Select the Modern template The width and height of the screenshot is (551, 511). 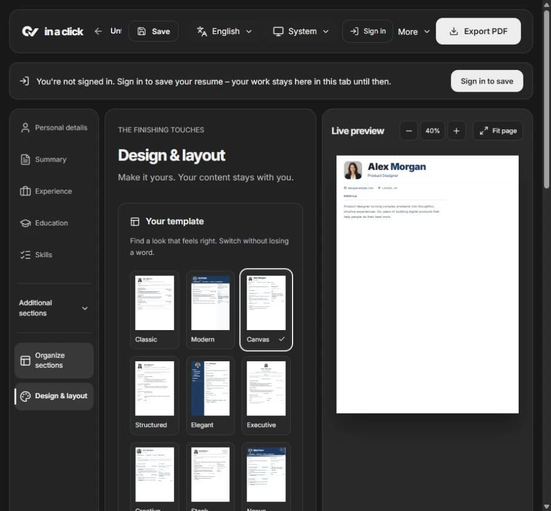coord(210,310)
